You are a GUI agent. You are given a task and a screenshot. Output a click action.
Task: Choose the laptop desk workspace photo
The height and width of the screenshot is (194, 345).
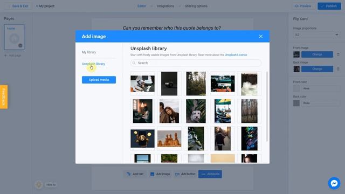(142, 84)
